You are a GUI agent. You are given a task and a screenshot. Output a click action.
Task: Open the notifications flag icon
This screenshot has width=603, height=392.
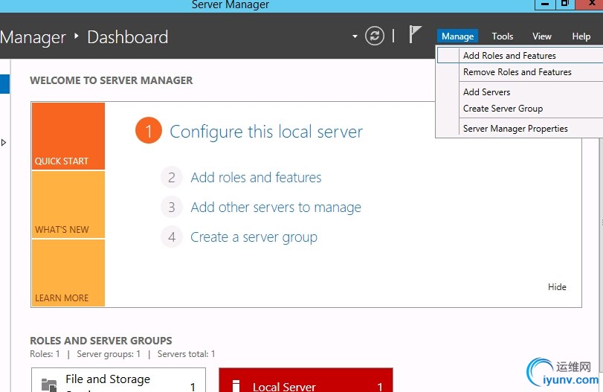pyautogui.click(x=415, y=34)
